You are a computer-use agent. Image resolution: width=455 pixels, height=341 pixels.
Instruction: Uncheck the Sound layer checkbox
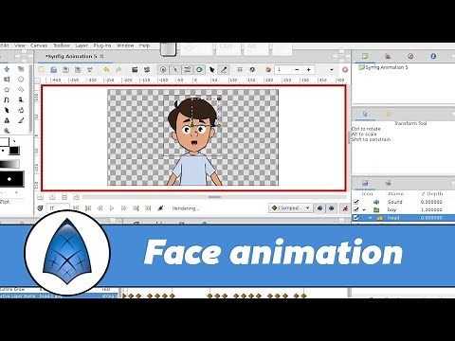pyautogui.click(x=356, y=202)
